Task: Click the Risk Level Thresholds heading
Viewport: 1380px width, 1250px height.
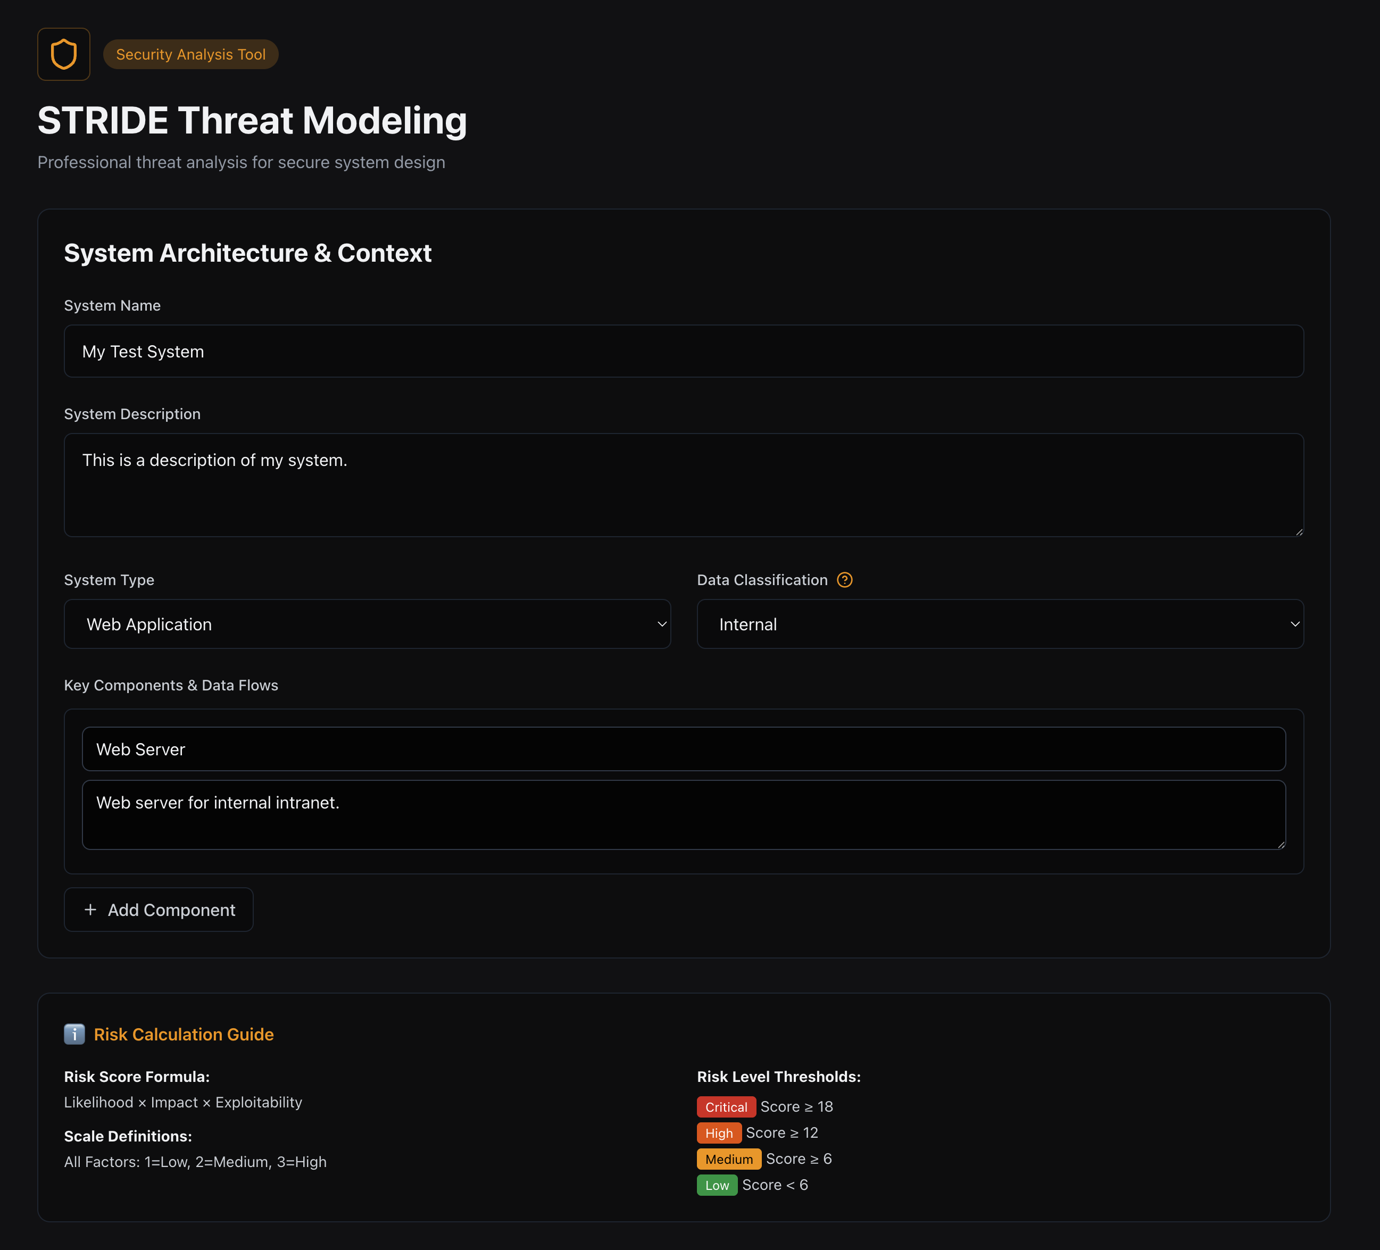Action: tap(779, 1077)
